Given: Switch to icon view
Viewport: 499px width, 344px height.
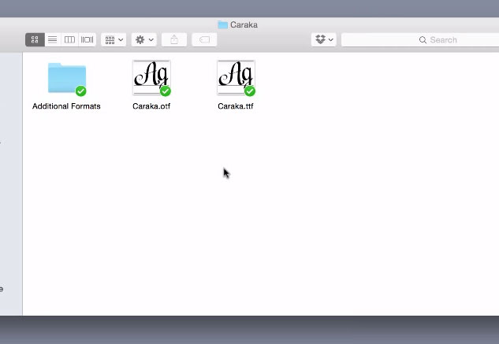Looking at the screenshot, I should [x=35, y=39].
